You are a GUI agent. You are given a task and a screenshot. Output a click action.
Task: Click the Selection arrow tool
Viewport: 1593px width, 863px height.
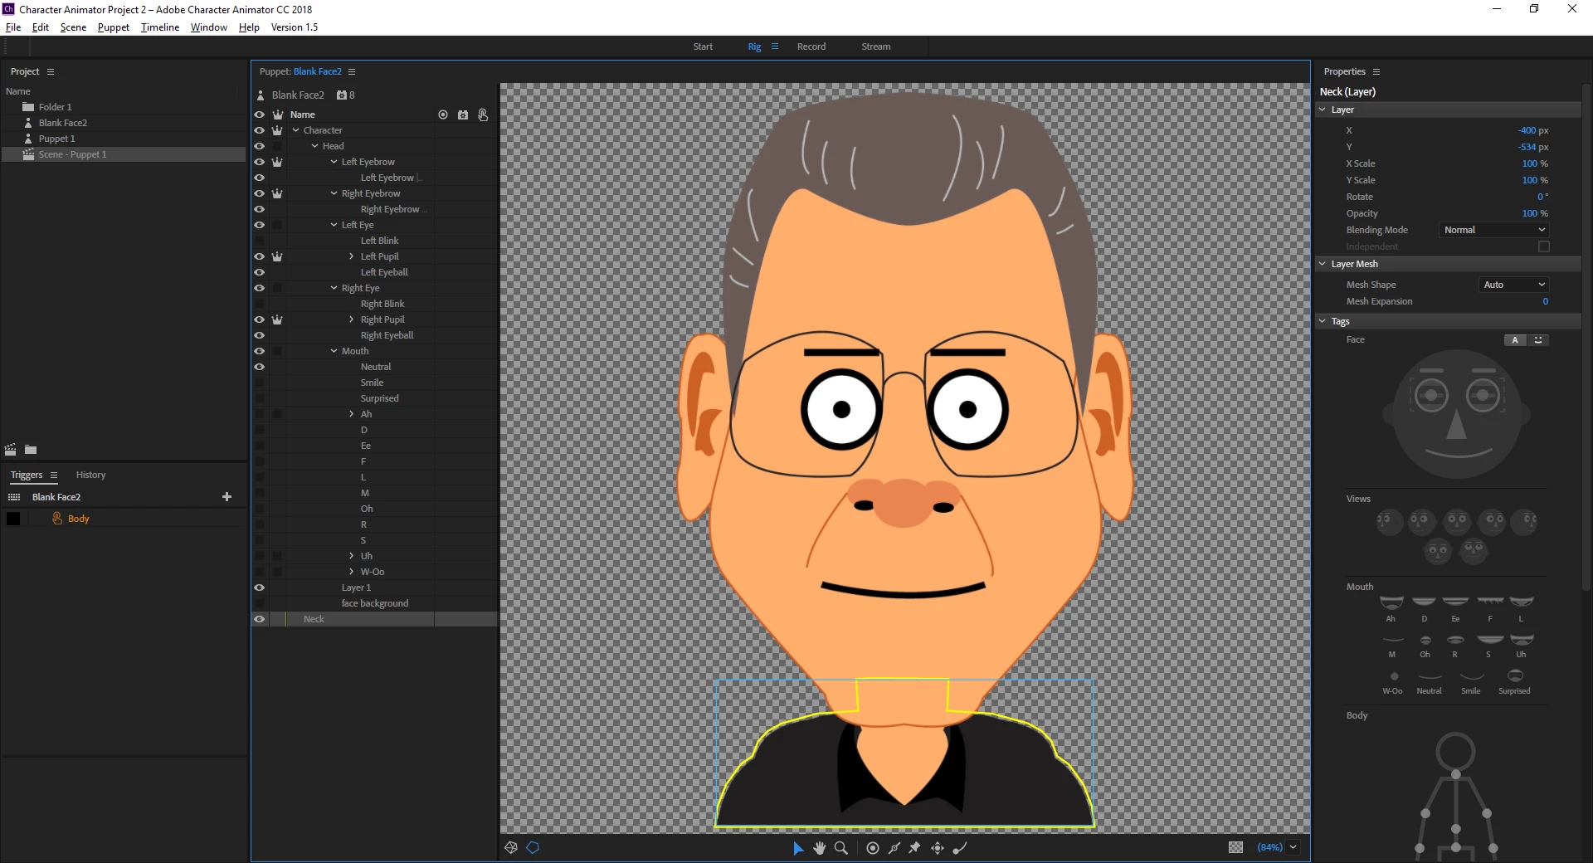798,847
